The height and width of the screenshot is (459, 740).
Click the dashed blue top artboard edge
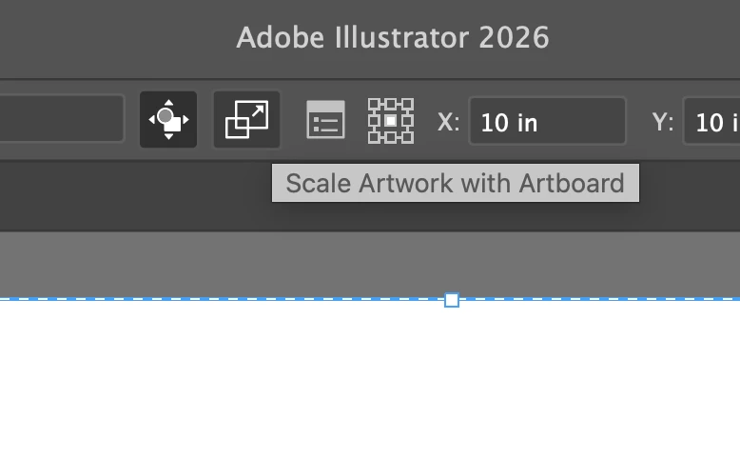click(x=222, y=299)
